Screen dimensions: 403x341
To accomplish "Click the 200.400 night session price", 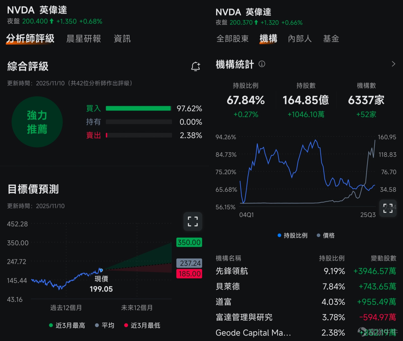I will click(35, 21).
